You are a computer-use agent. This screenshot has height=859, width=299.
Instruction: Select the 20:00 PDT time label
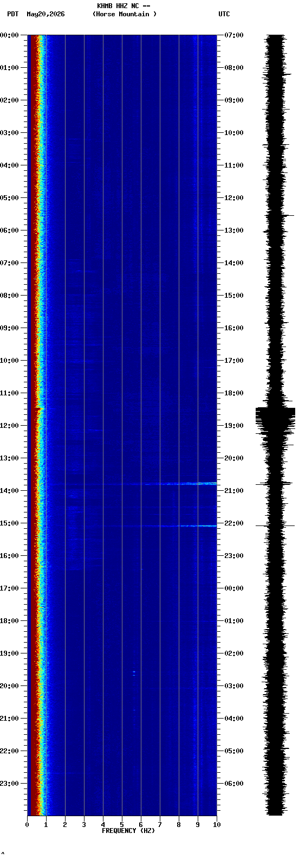pos(9,686)
